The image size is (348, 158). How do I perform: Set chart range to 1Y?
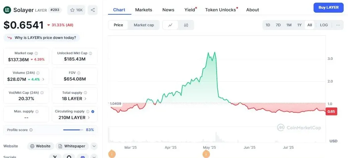[300, 25]
